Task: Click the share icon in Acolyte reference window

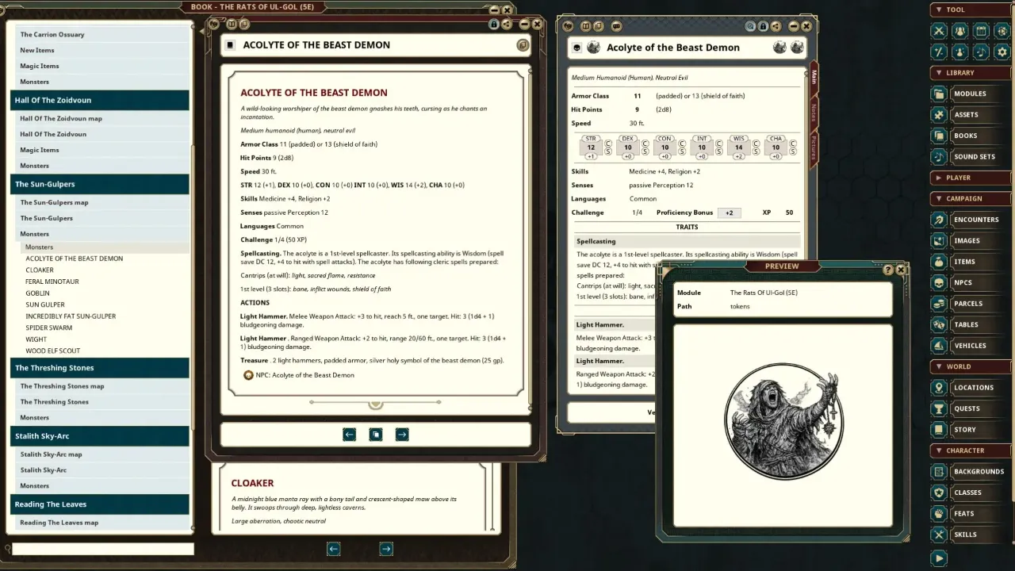Action: pos(506,25)
